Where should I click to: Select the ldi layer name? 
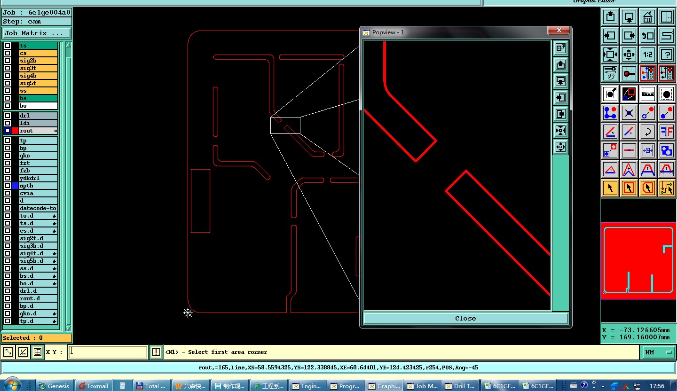[x=38, y=123]
